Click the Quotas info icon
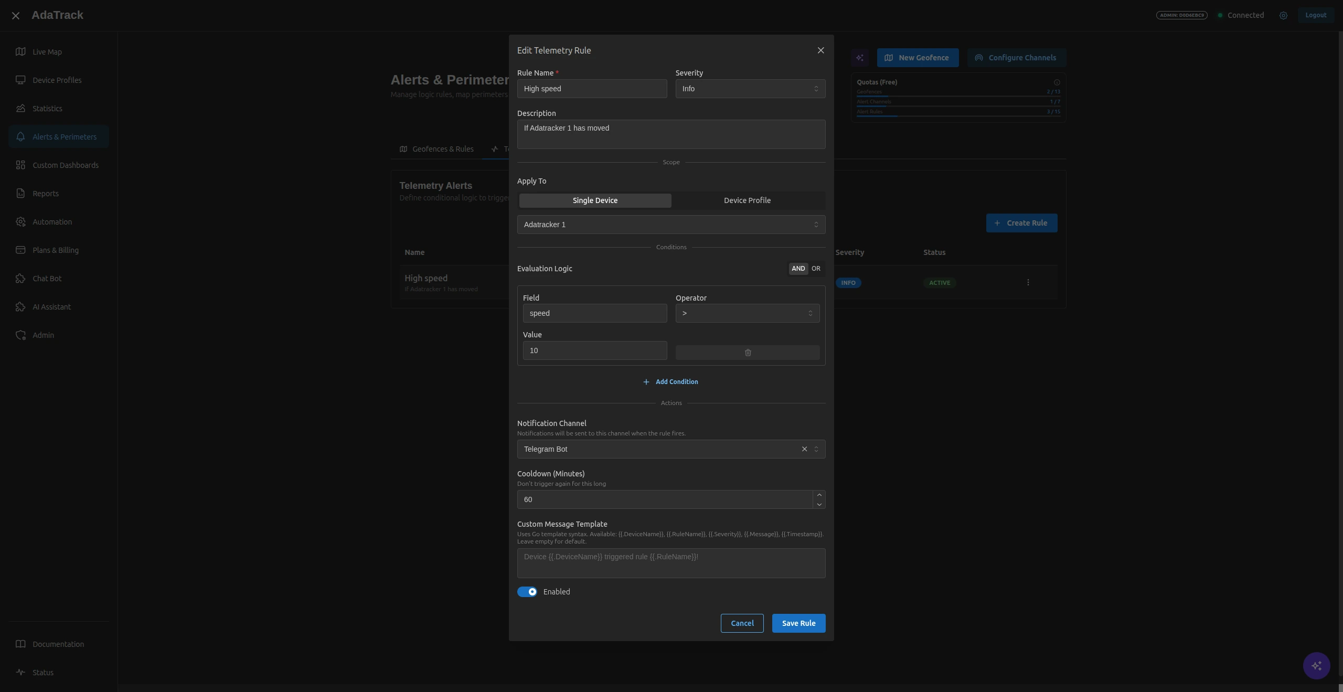Viewport: 1343px width, 692px height. click(1057, 82)
